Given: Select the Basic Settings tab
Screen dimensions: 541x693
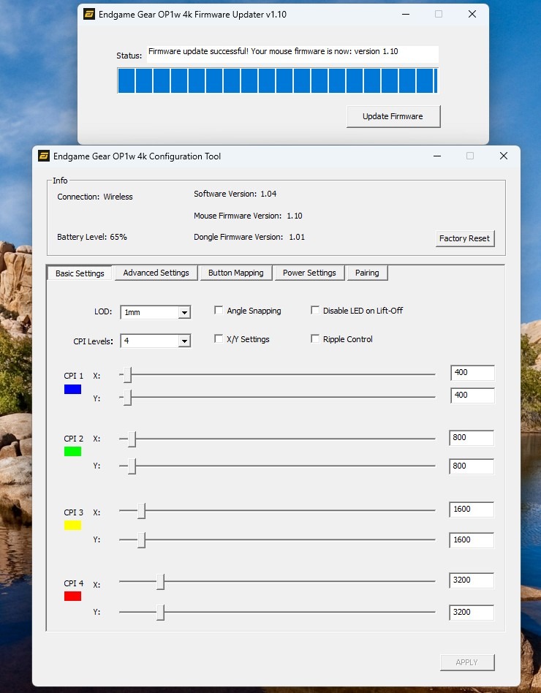Looking at the screenshot, I should coord(80,273).
